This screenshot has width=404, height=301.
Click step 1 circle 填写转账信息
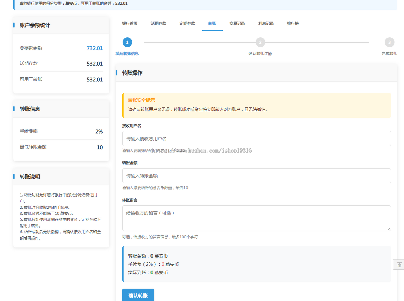[x=127, y=42]
